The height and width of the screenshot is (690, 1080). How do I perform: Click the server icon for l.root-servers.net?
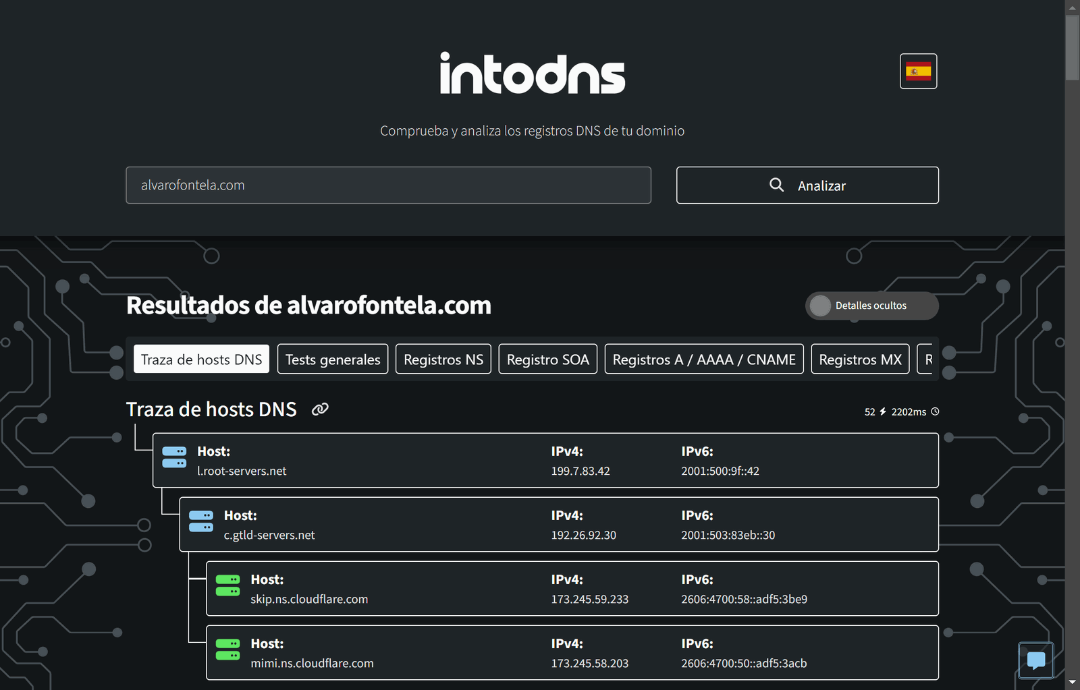pos(174,457)
